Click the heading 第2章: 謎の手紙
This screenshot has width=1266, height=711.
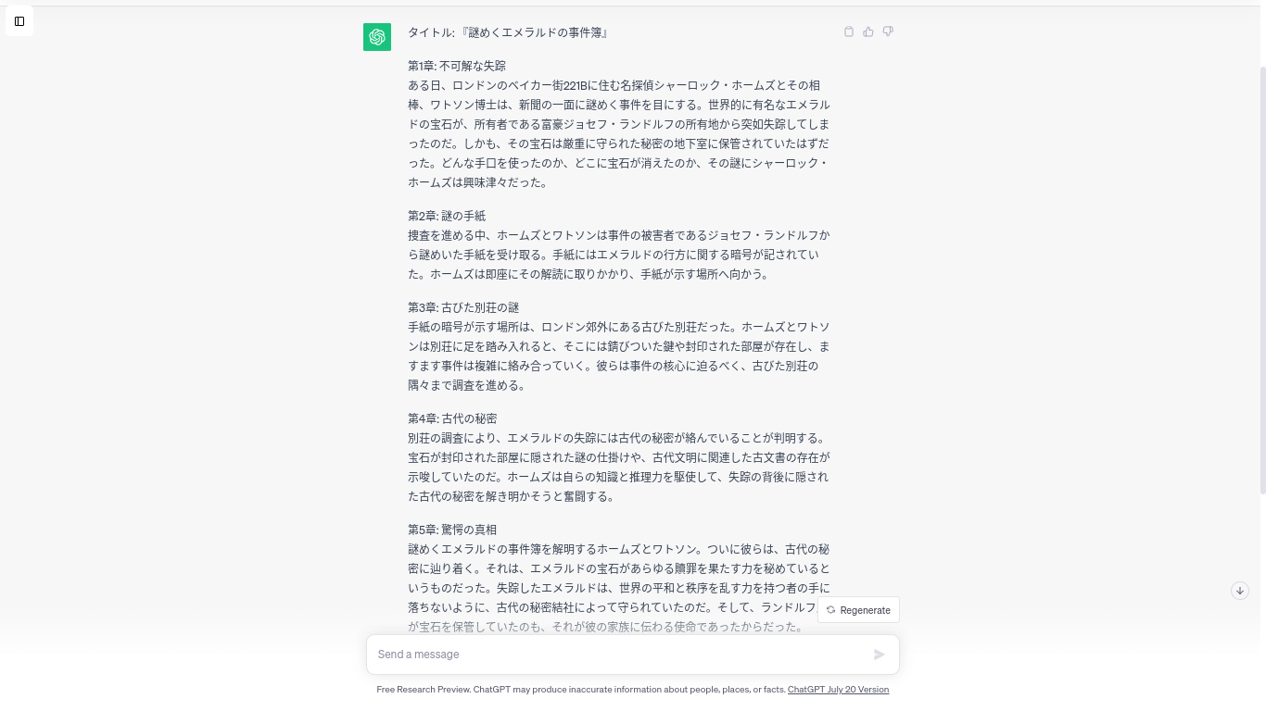[447, 216]
